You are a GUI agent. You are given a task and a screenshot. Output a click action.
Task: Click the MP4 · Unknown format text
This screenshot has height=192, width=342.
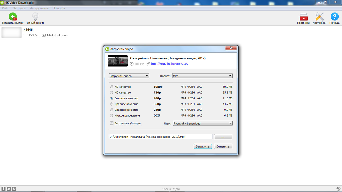click(x=58, y=35)
